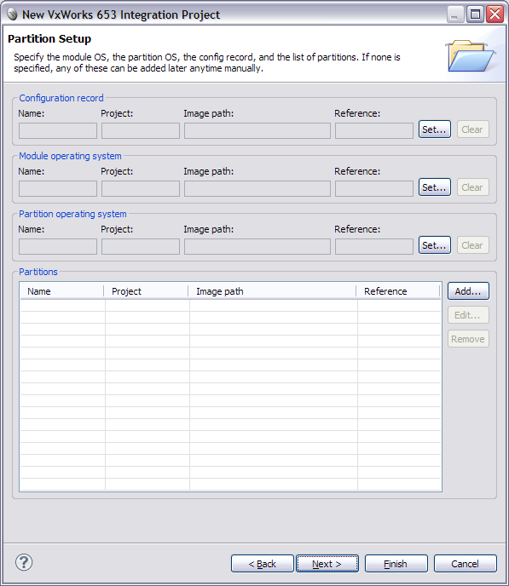Viewport: 509px width, 586px height.
Task: Click Set... for Partition operating system
Action: coord(435,245)
